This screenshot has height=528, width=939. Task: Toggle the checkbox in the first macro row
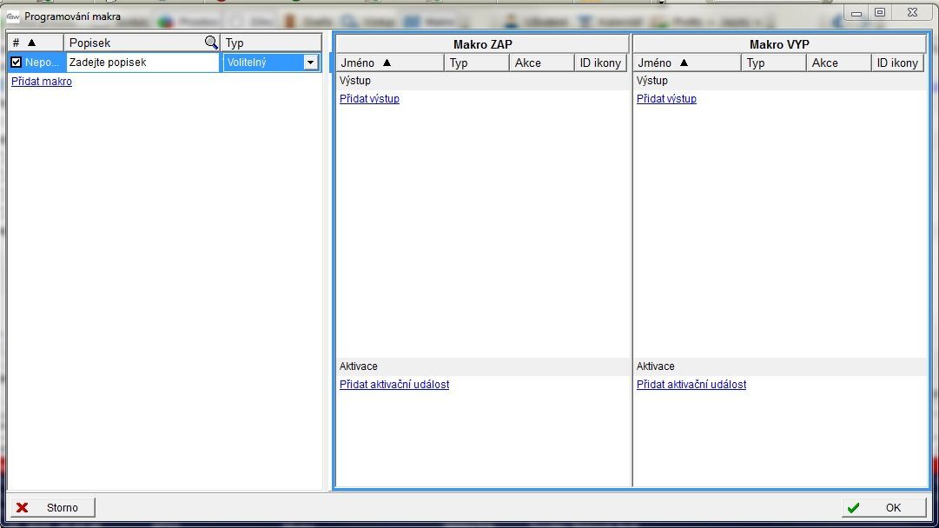[17, 63]
